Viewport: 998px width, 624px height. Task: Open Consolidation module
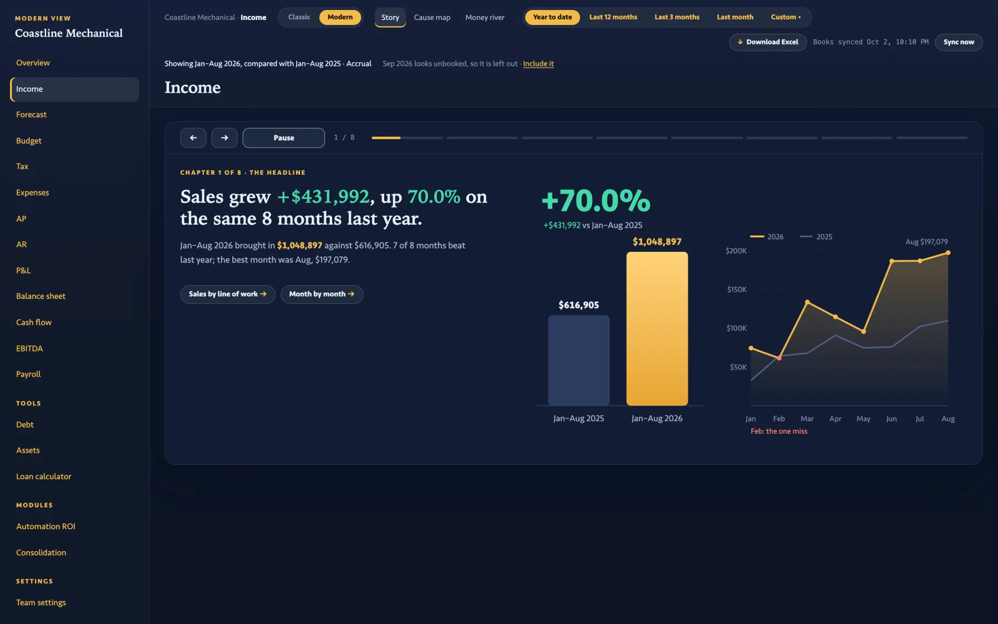tap(74, 552)
